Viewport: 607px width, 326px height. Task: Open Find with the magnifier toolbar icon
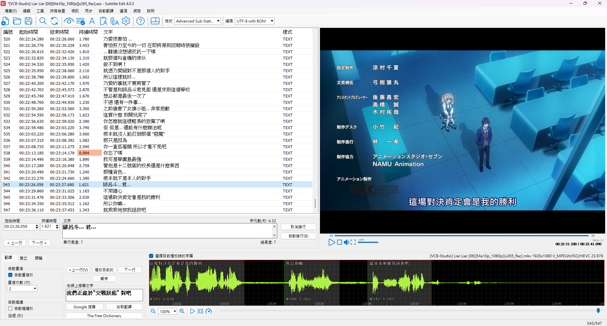tap(43, 21)
